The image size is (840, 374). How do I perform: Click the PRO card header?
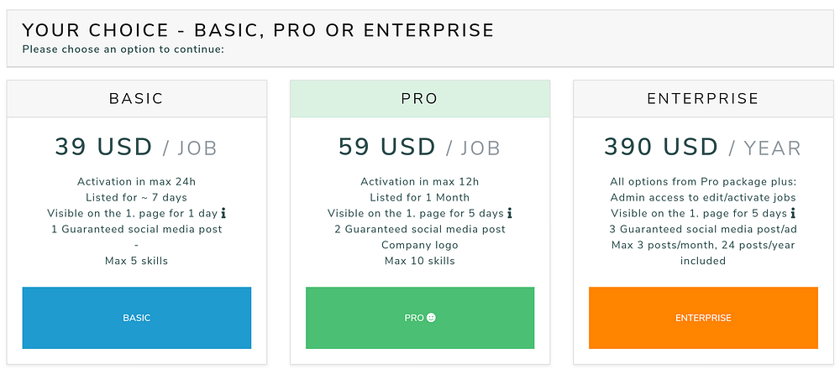(x=419, y=98)
